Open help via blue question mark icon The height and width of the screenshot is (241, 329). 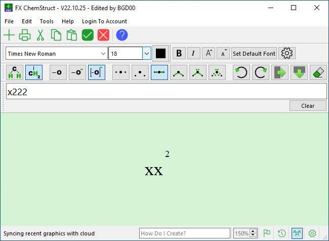[121, 35]
